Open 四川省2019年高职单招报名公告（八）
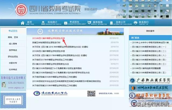172x110 pixels. pyautogui.click(x=149, y=55)
